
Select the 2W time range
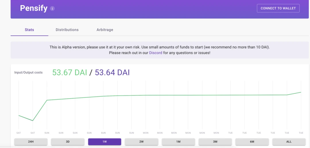coord(141,141)
